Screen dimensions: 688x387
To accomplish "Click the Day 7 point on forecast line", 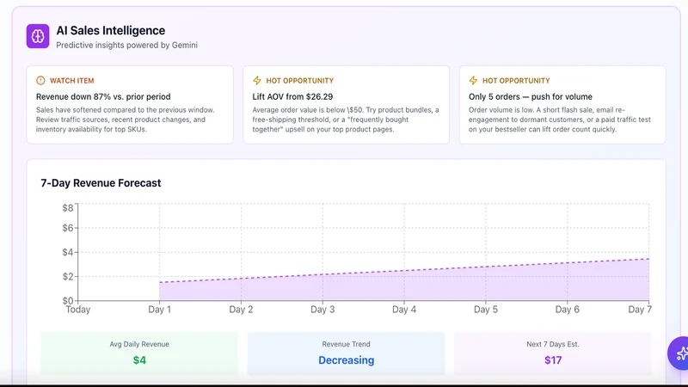I will click(x=648, y=259).
